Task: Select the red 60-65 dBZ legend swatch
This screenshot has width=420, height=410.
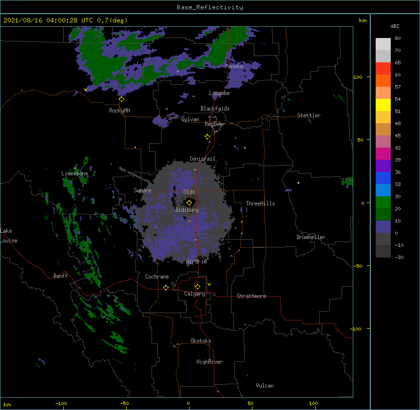Action: pyautogui.click(x=383, y=68)
